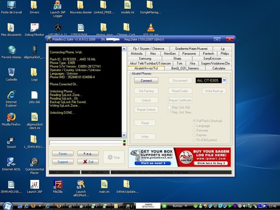Click the Bureau toolbar on the taskbar
Image resolution: width=280 pixels, height=210 pixels.
(x=177, y=206)
